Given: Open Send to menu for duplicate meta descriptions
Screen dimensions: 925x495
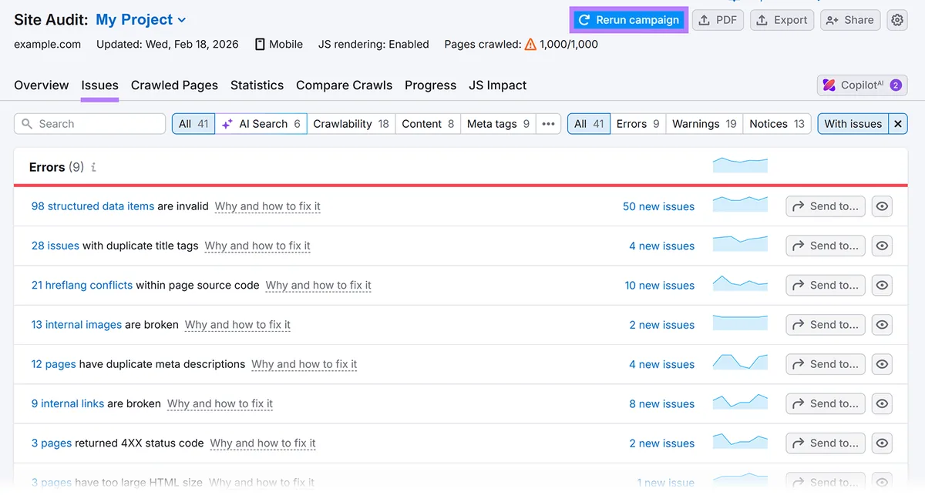Looking at the screenshot, I should (x=826, y=364).
